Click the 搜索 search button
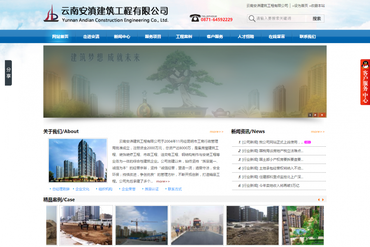The image size is (370, 247). point(316,18)
